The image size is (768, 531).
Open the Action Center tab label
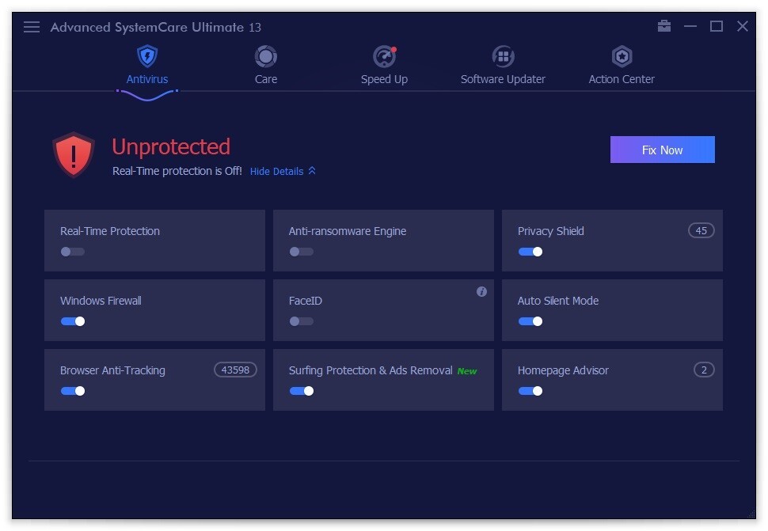click(622, 79)
